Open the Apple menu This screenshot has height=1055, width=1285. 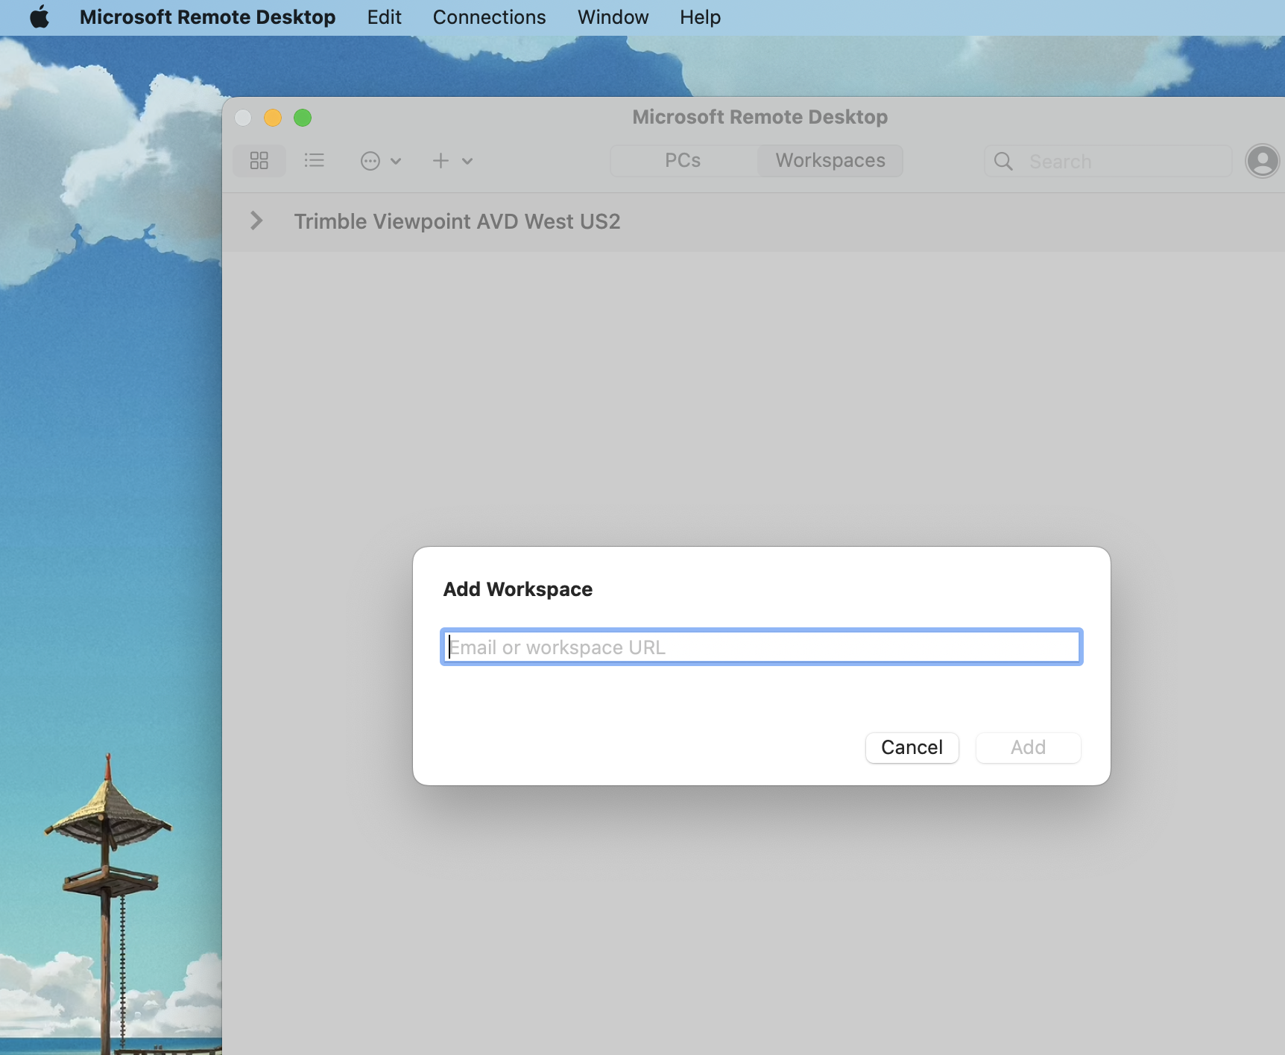(40, 17)
